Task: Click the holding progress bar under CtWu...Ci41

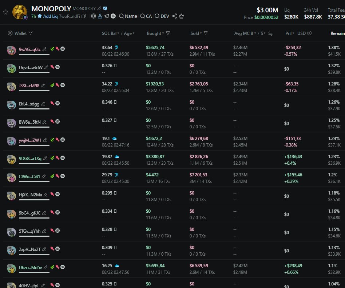Action: pyautogui.click(x=34, y=181)
